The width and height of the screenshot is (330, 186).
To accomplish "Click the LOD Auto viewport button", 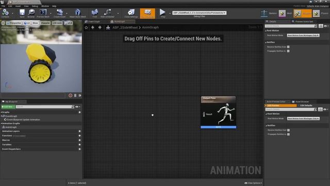I will [57, 23].
